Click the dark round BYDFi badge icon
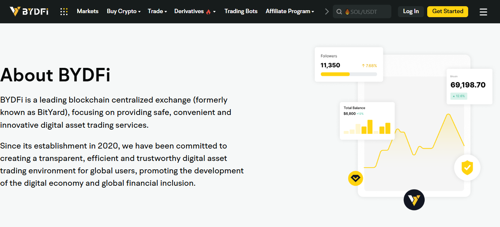This screenshot has height=227, width=500. [414, 200]
